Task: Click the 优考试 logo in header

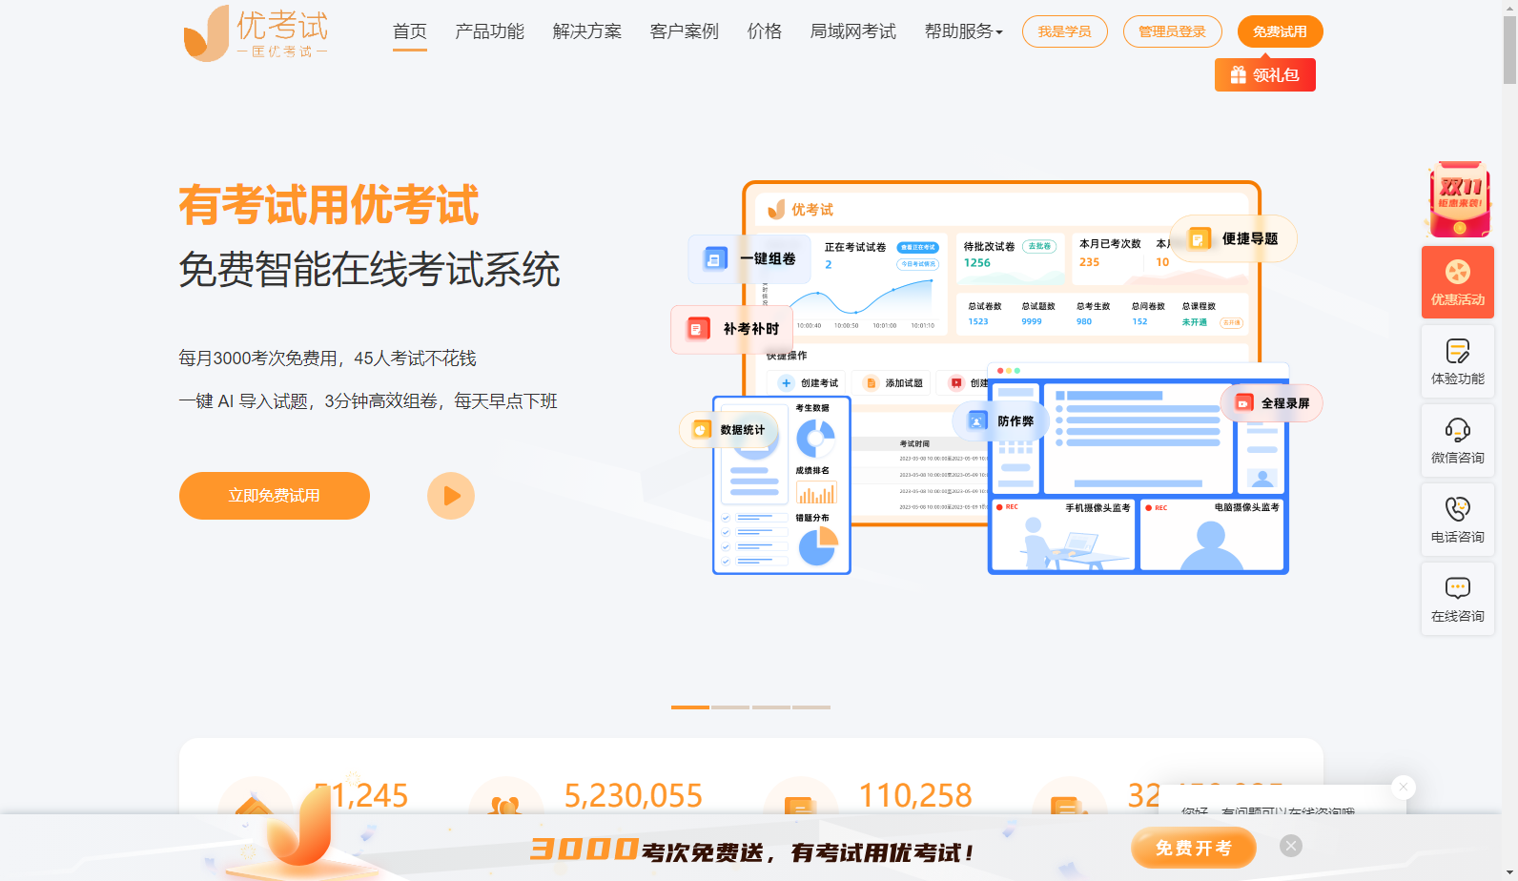Action: [x=256, y=32]
